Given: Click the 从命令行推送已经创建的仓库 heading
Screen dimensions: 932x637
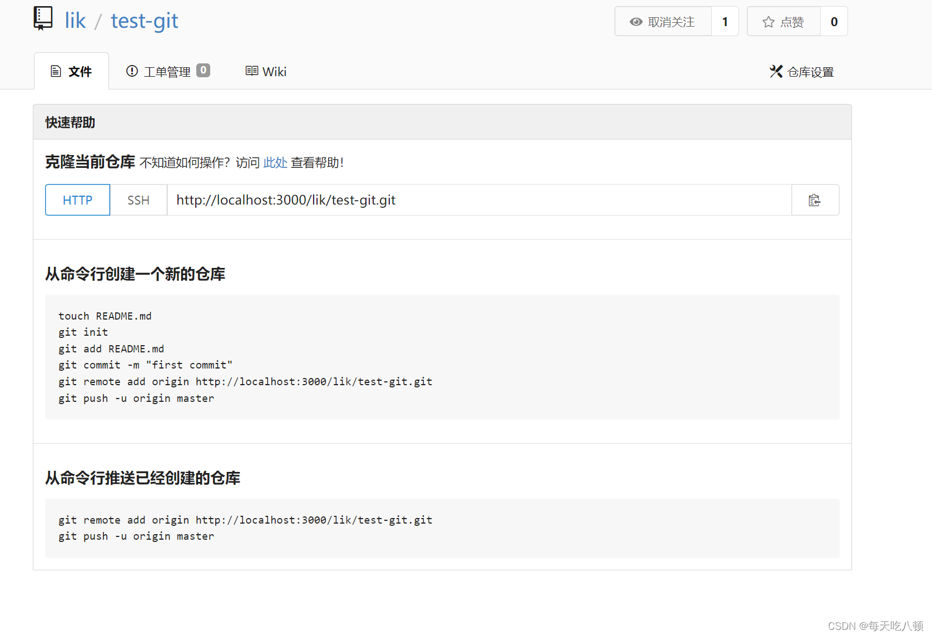Looking at the screenshot, I should [x=143, y=478].
